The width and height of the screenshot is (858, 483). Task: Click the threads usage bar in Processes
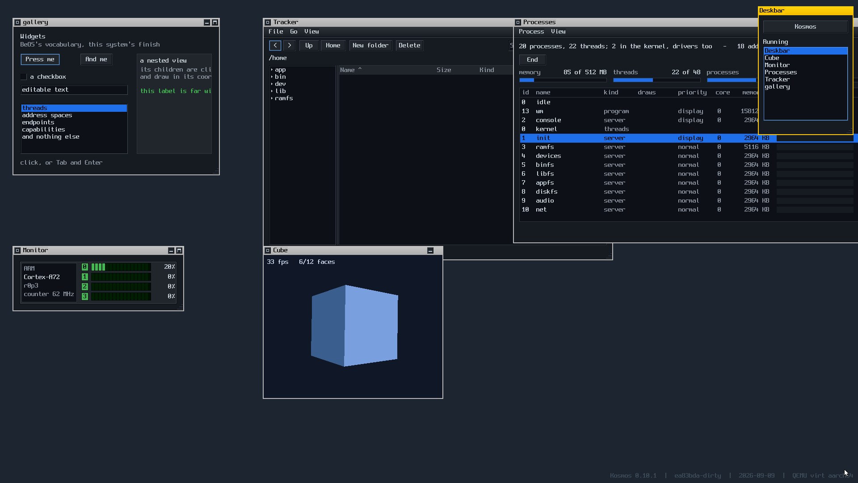656,80
